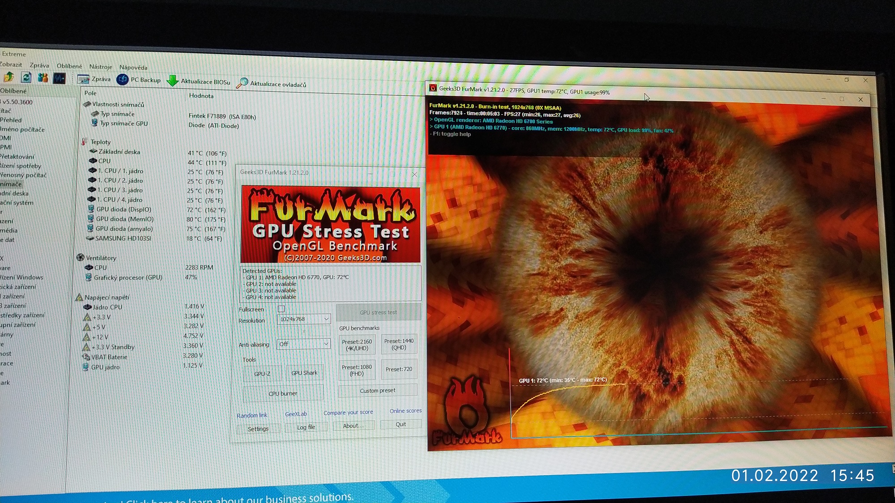Open the Resolution 1024x768 dropdown
The height and width of the screenshot is (503, 895).
click(x=303, y=319)
